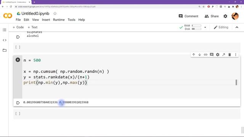
Task: Open the Insert menu
Action: [46, 20]
